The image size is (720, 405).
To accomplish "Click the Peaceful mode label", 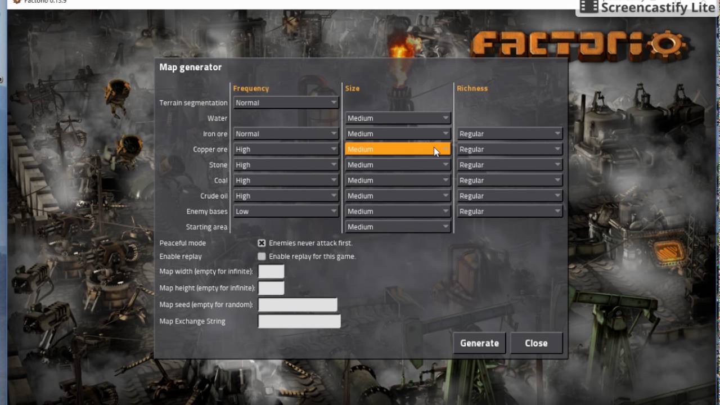I will pyautogui.click(x=182, y=243).
